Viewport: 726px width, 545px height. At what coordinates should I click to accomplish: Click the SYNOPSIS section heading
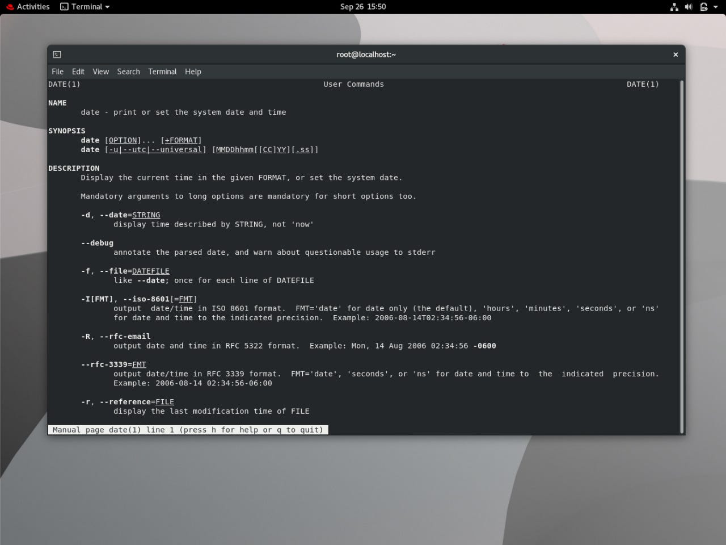point(67,131)
